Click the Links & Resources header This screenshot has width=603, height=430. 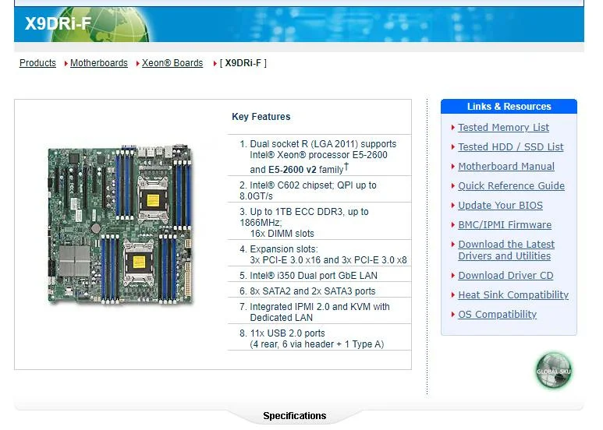coord(509,107)
